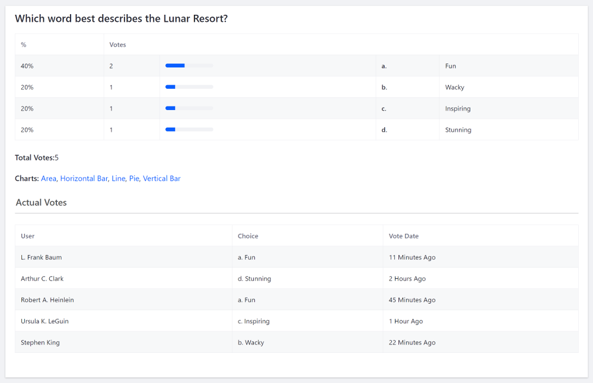Click the choice letter 'a.'
593x383 pixels.
(384, 66)
